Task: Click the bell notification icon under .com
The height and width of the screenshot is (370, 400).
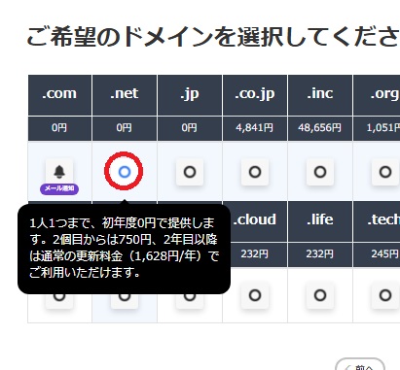Action: tap(59, 171)
